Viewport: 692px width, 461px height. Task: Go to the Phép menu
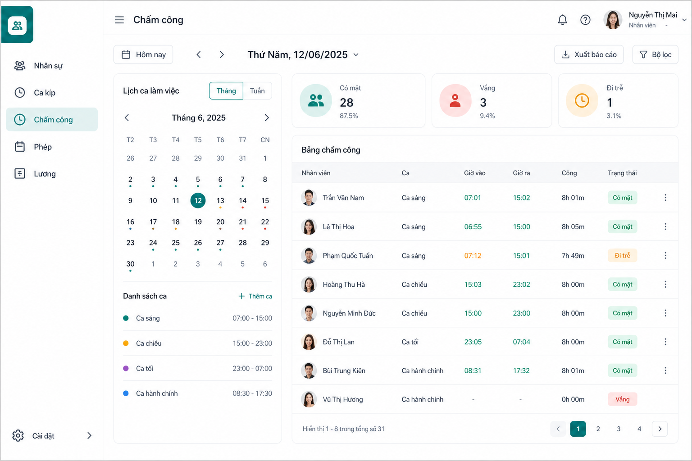point(52,147)
